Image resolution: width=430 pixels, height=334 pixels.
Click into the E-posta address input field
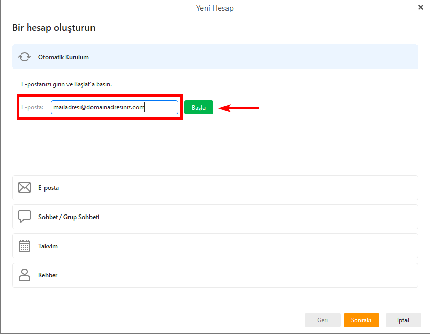[x=114, y=107]
